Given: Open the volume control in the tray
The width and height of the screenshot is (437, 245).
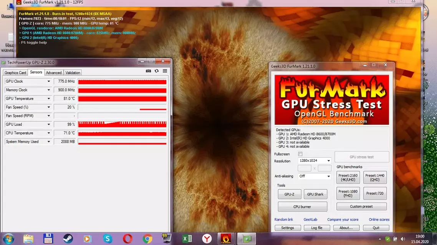Looking at the screenshot, I should click(x=403, y=239).
